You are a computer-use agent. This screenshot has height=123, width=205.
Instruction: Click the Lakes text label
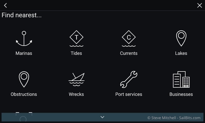tap(181, 53)
